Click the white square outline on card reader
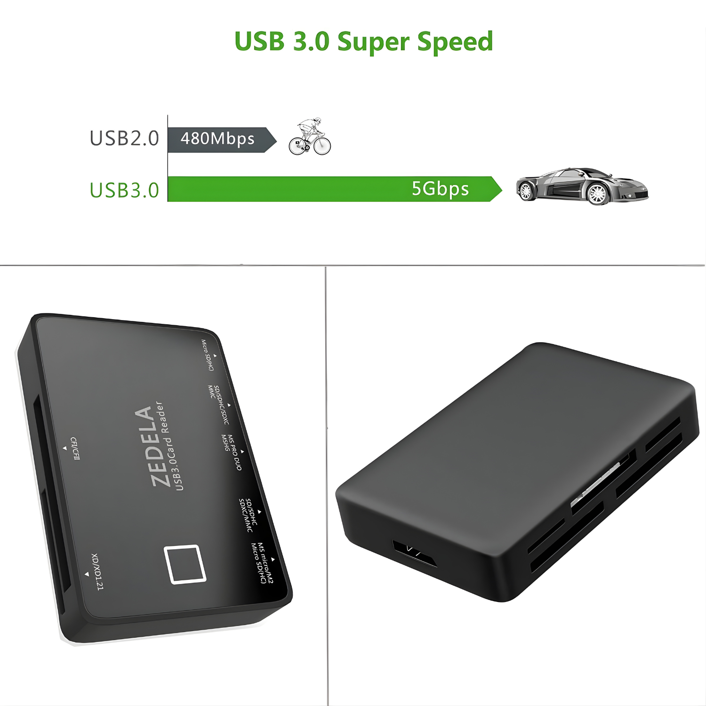 (185, 564)
